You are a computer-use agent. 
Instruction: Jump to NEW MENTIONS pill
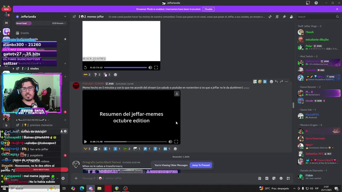pos(41,170)
